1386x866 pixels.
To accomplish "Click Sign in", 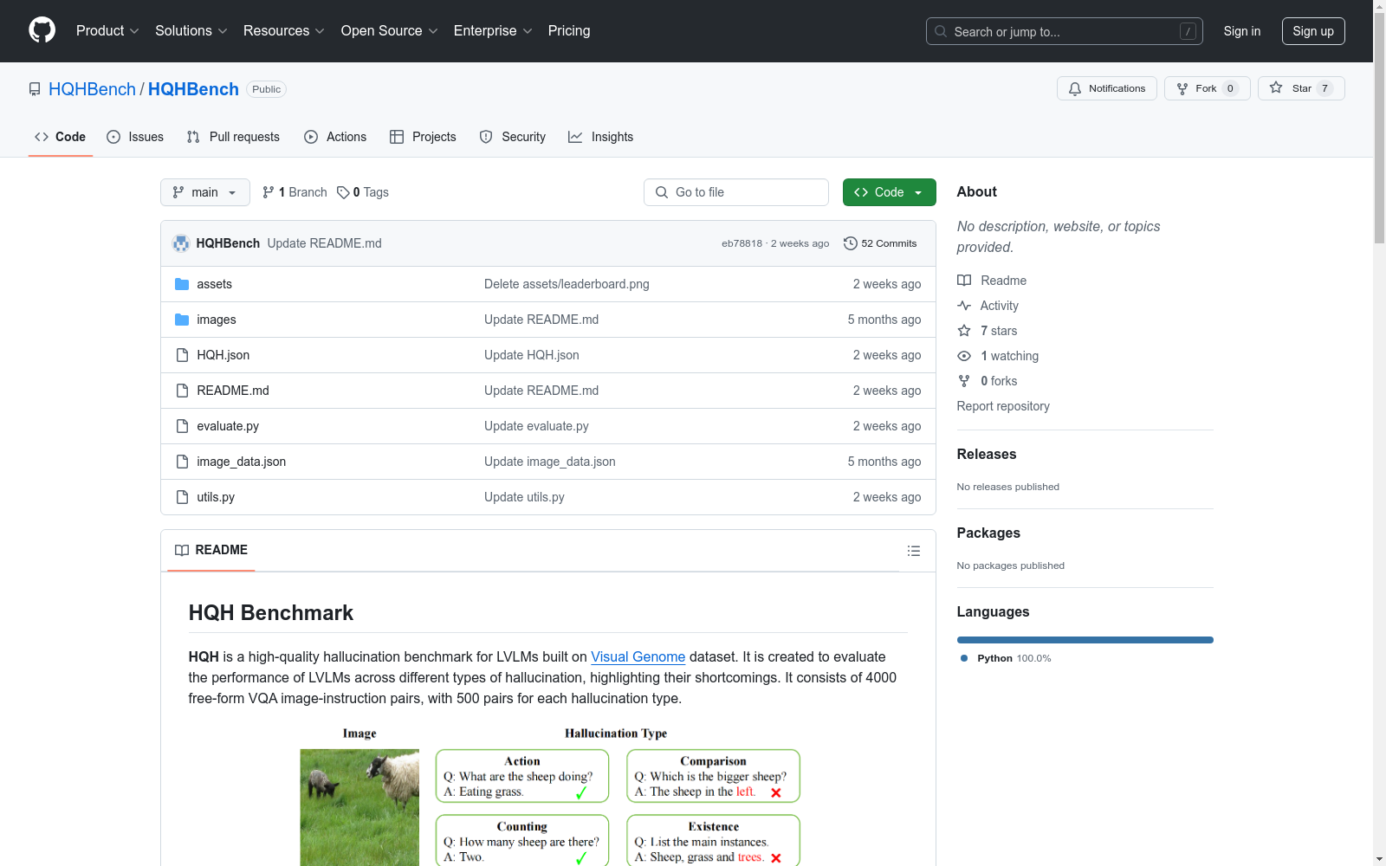I will pyautogui.click(x=1241, y=31).
